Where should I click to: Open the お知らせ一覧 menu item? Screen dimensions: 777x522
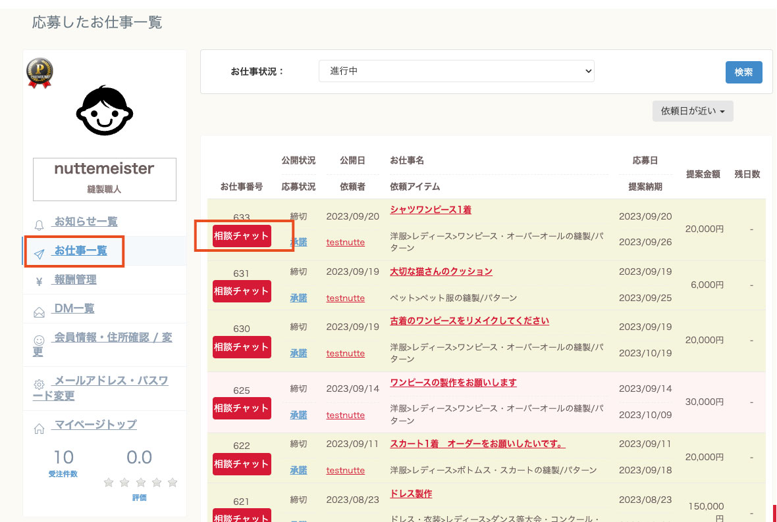(x=86, y=221)
